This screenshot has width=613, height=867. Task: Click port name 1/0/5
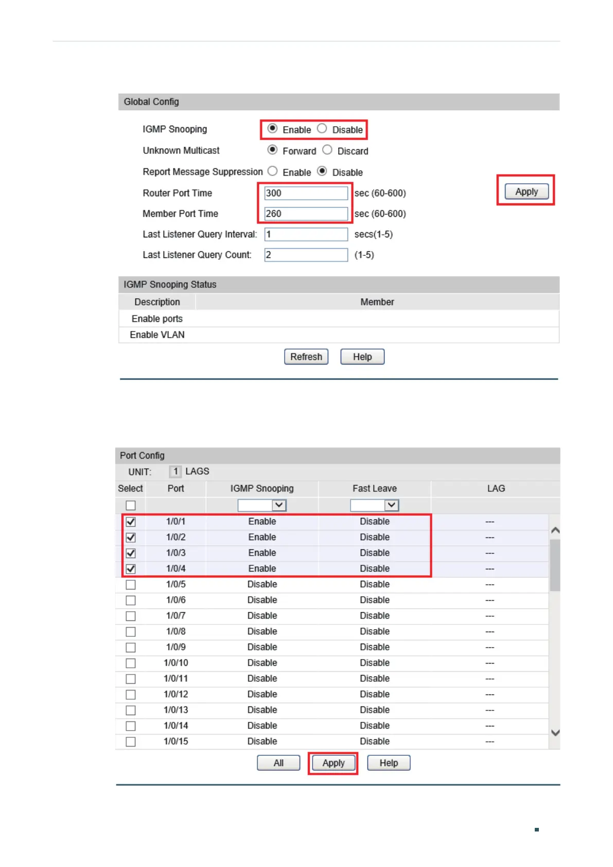[176, 584]
